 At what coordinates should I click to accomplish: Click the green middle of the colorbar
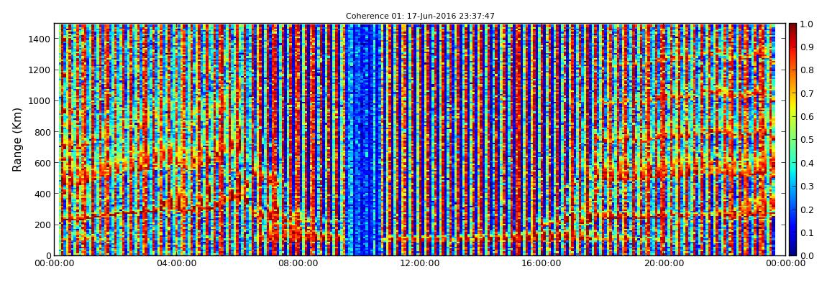click(792, 139)
